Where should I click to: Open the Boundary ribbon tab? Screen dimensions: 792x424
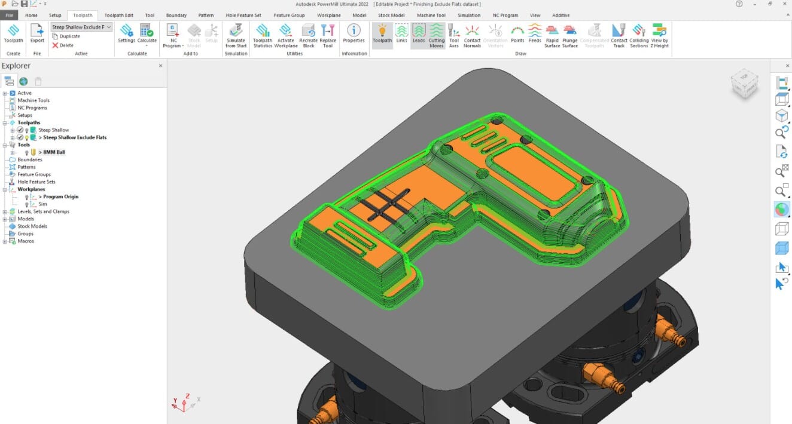tap(176, 15)
